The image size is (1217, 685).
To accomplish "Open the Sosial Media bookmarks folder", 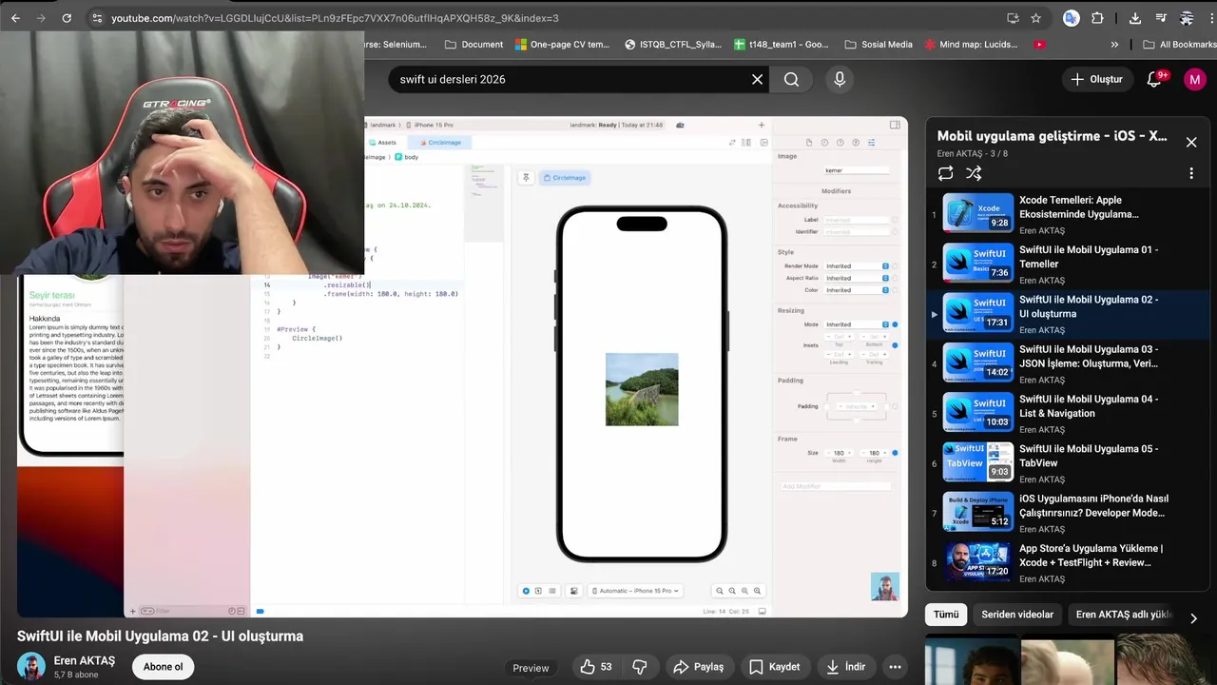I will pyautogui.click(x=878, y=44).
